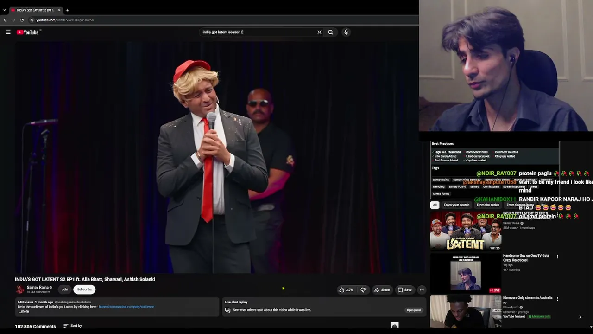Select the All filter chip
This screenshot has width=593, height=334.
pos(435,205)
